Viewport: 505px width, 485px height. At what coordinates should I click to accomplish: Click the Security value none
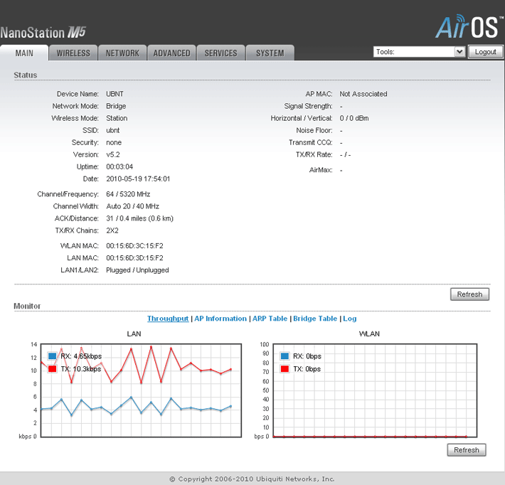[114, 142]
